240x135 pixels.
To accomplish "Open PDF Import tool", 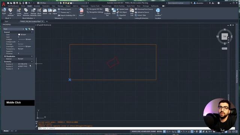I will (81, 12).
